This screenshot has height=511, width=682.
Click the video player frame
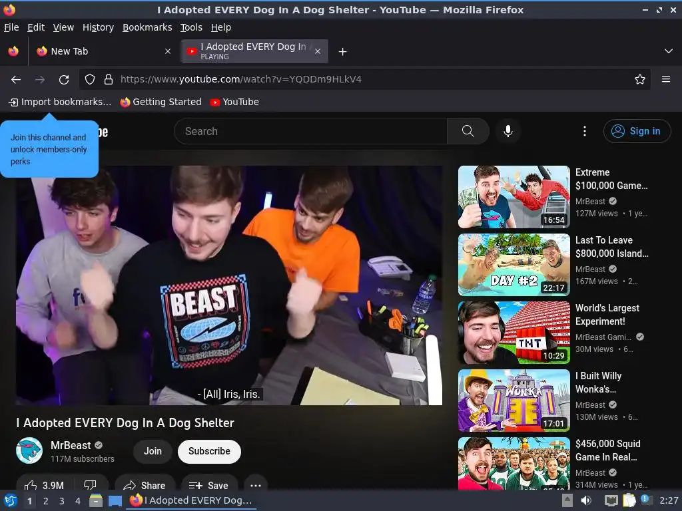pos(229,285)
